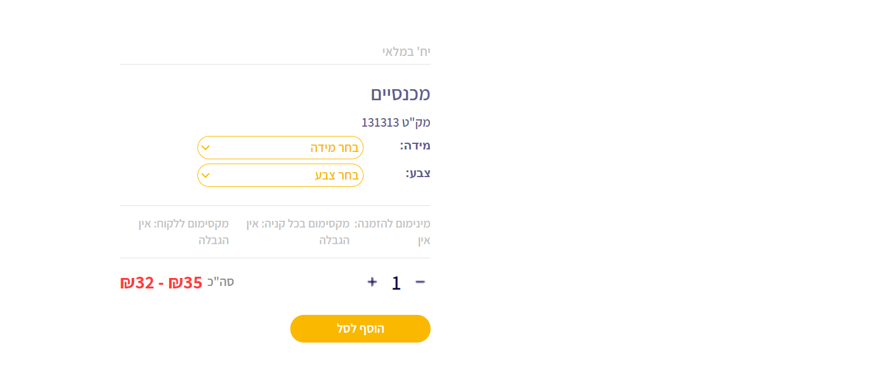Click the "צבע:" color label
The image size is (879, 369).
(x=418, y=173)
